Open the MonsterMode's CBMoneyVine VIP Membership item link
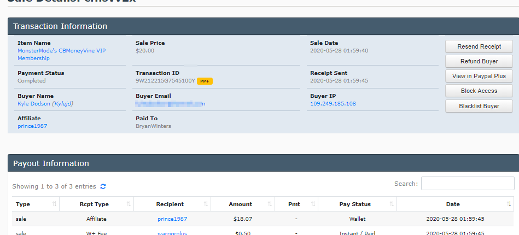The image size is (519, 235). click(62, 55)
